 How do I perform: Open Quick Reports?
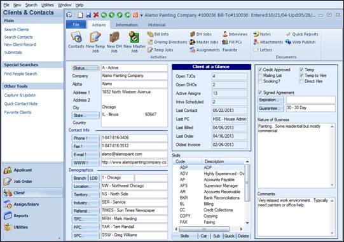(x=302, y=34)
